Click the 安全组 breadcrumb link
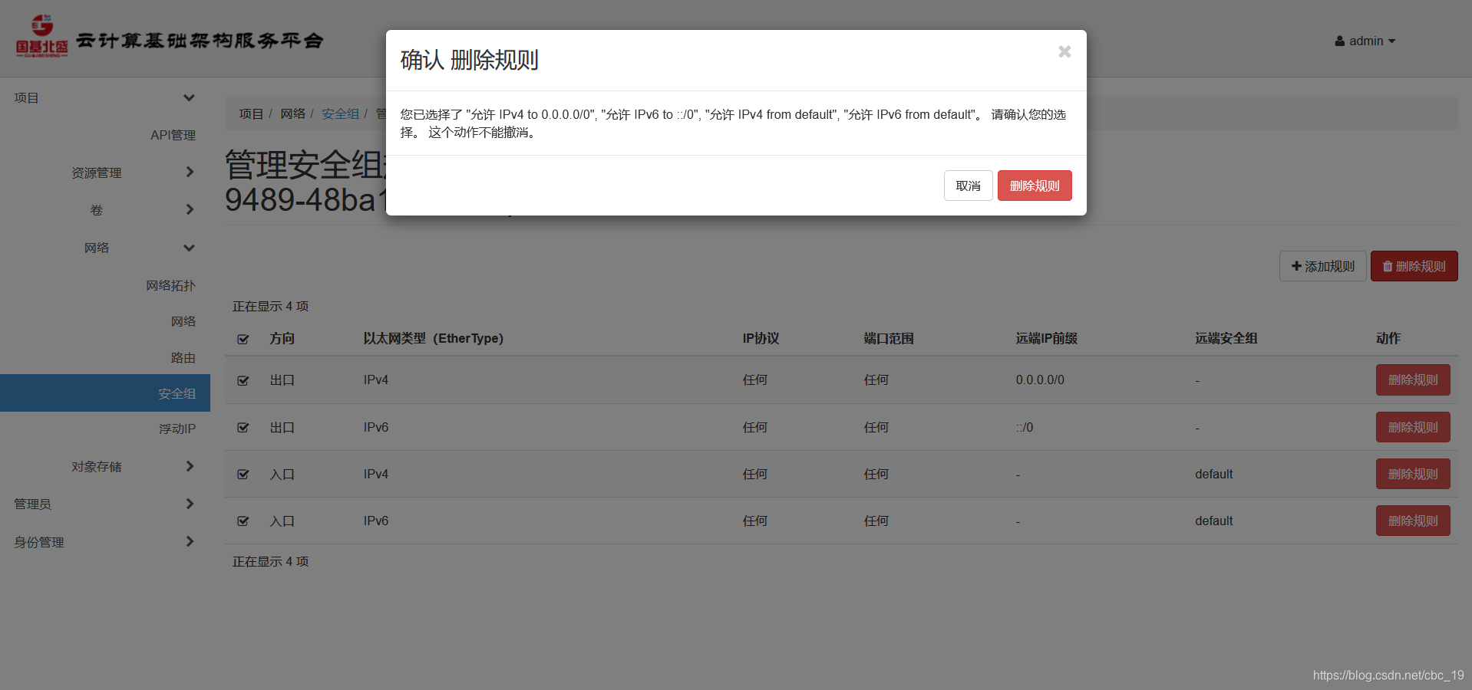This screenshot has height=690, width=1472. coord(340,113)
